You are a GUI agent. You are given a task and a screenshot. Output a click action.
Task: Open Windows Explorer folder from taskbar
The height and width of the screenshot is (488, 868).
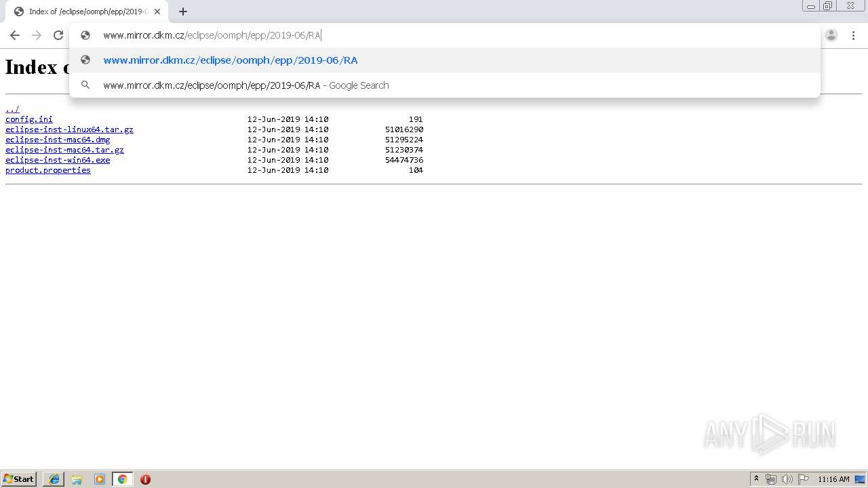click(77, 479)
